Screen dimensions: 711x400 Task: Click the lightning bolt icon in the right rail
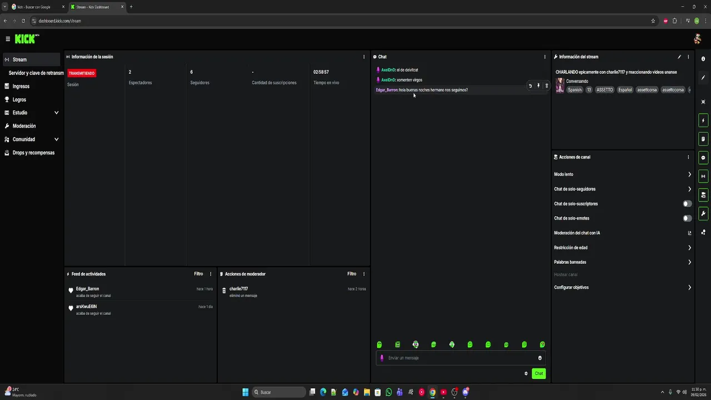pos(703,121)
